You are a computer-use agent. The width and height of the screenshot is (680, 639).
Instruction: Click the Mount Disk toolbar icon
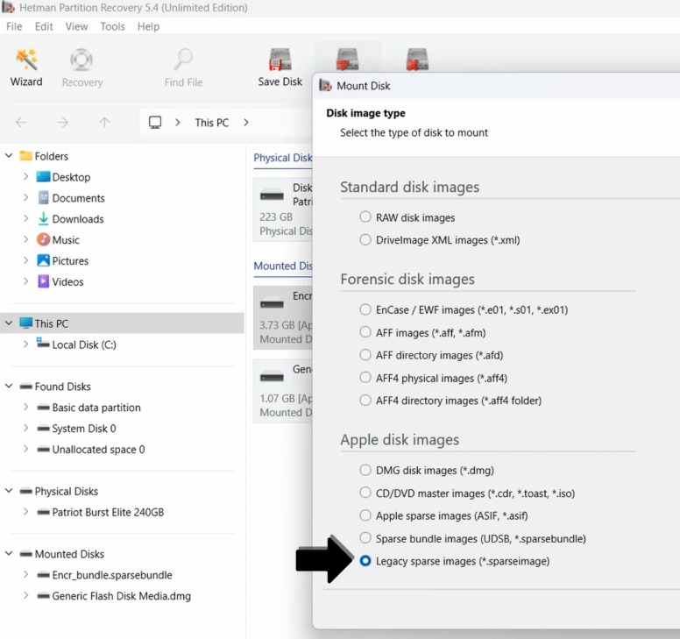coord(347,60)
